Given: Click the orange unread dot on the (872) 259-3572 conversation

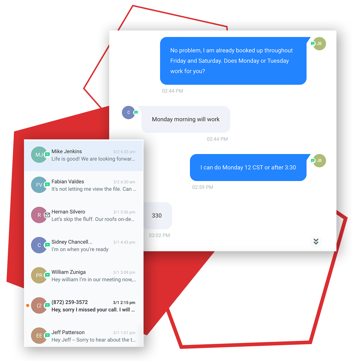Looking at the screenshot, I should 28,305.
